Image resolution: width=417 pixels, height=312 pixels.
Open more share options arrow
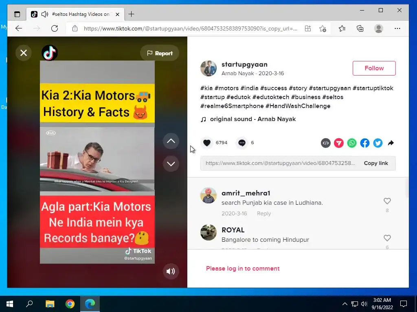click(x=391, y=143)
